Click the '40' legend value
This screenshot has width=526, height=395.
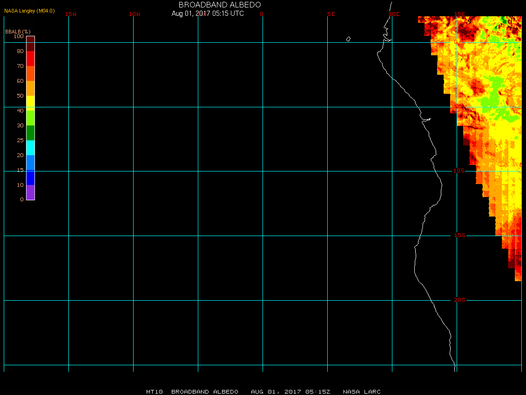20,111
